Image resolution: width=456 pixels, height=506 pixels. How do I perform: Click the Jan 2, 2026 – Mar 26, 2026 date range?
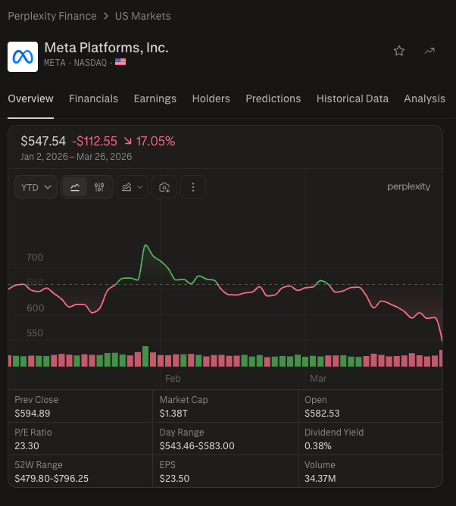(x=77, y=157)
